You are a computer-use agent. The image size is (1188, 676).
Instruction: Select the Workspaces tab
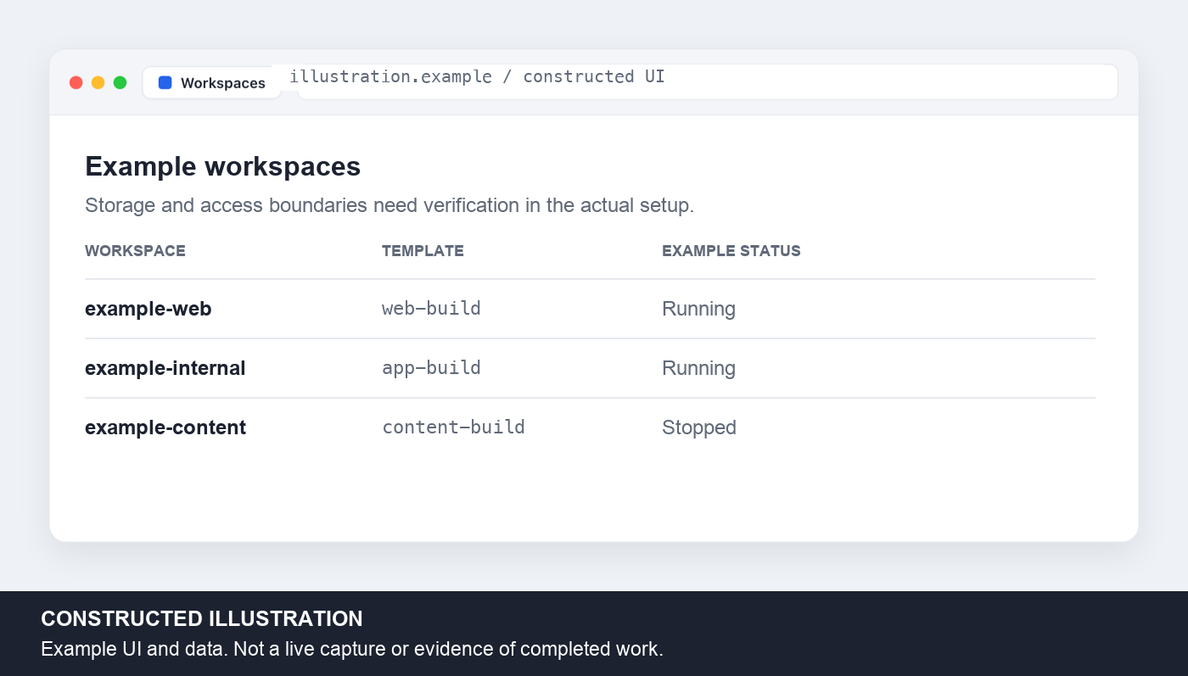211,83
